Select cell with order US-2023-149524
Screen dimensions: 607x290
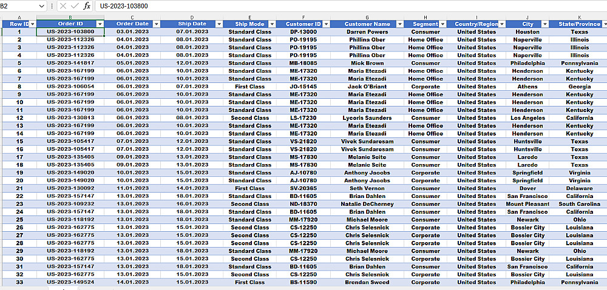pos(70,282)
